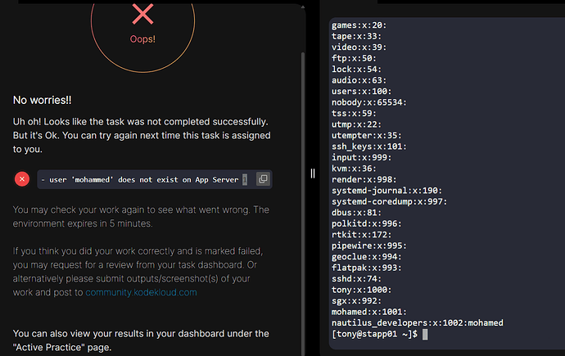This screenshot has width=565, height=356.
Task: Click the 'mohammed' does not exist error text
Action: (x=139, y=178)
